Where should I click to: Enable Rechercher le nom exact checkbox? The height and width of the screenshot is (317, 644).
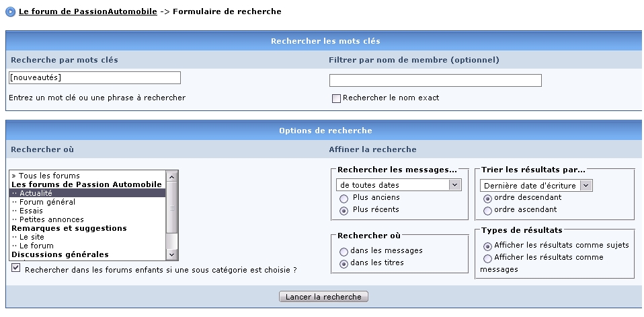coord(336,98)
